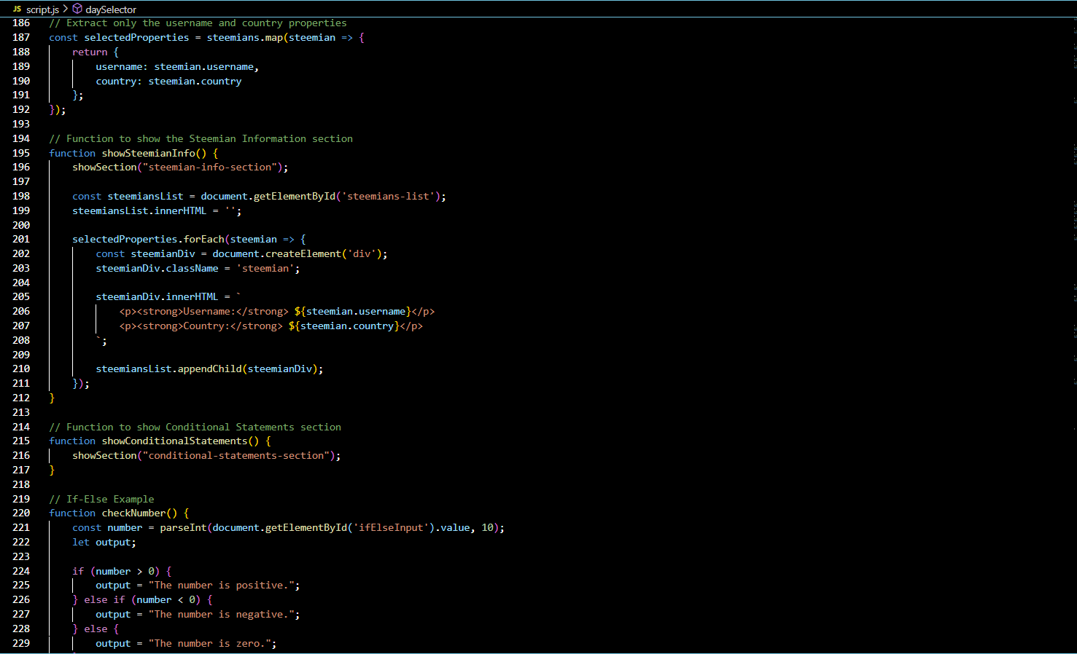This screenshot has width=1077, height=654.
Task: Click comment "Extract only the username and country properties"
Action: [x=198, y=23]
